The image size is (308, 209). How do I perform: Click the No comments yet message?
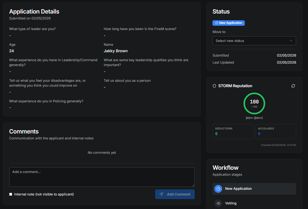pos(102,153)
